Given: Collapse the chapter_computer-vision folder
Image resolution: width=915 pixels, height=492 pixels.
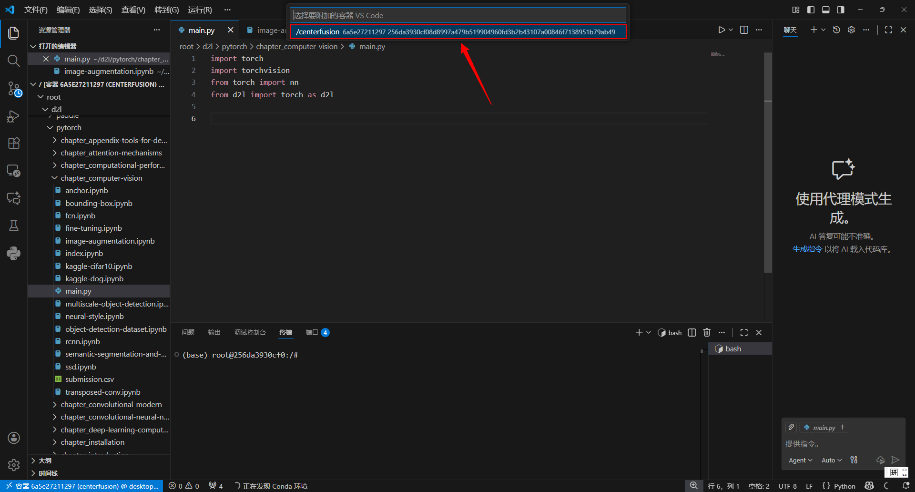Looking at the screenshot, I should point(55,178).
